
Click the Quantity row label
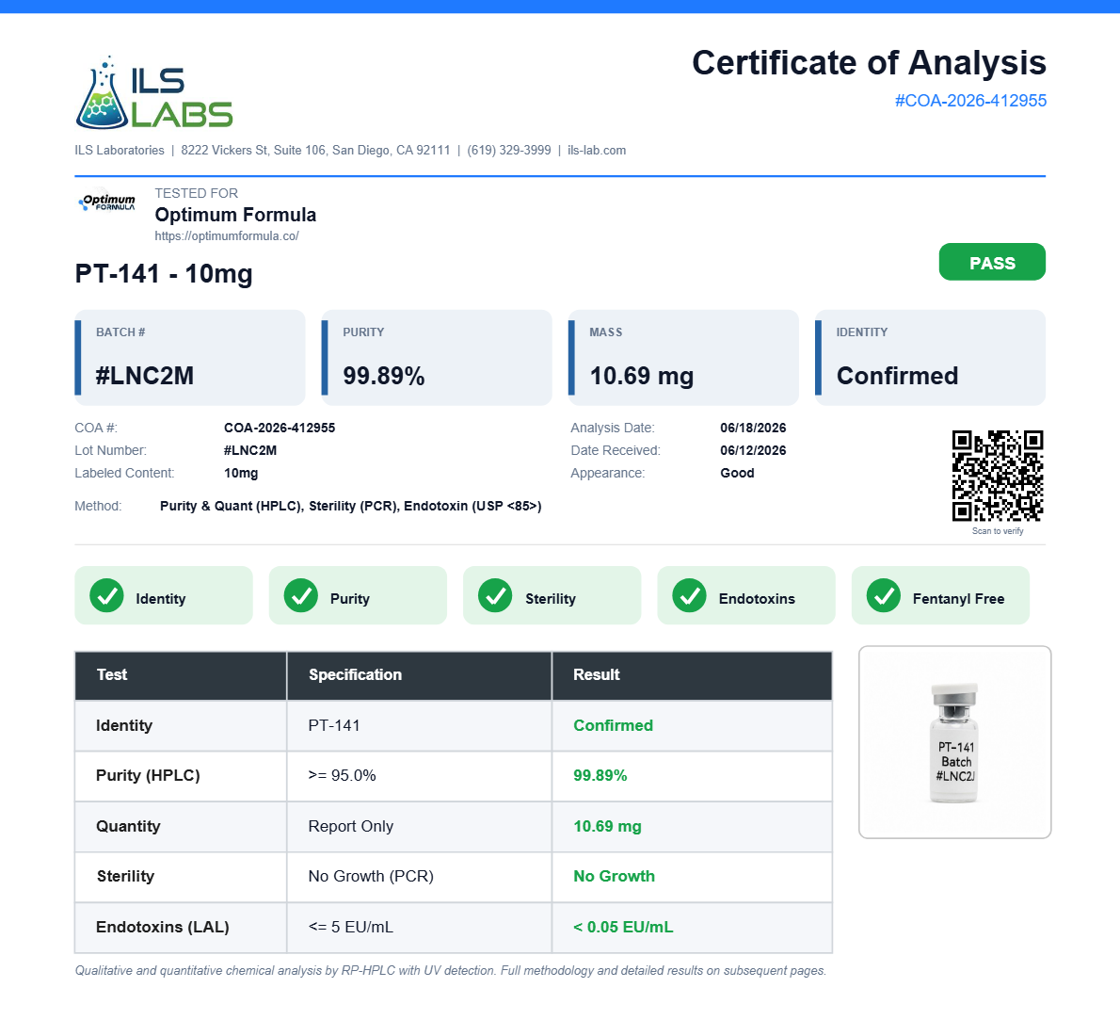[x=128, y=826]
